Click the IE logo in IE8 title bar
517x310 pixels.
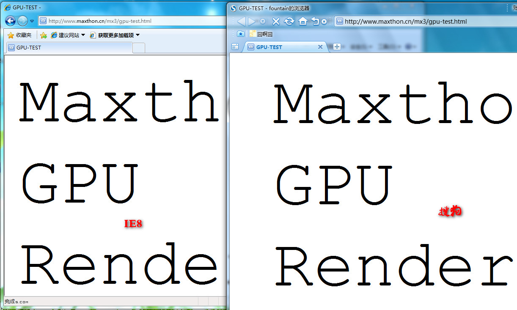point(7,7)
